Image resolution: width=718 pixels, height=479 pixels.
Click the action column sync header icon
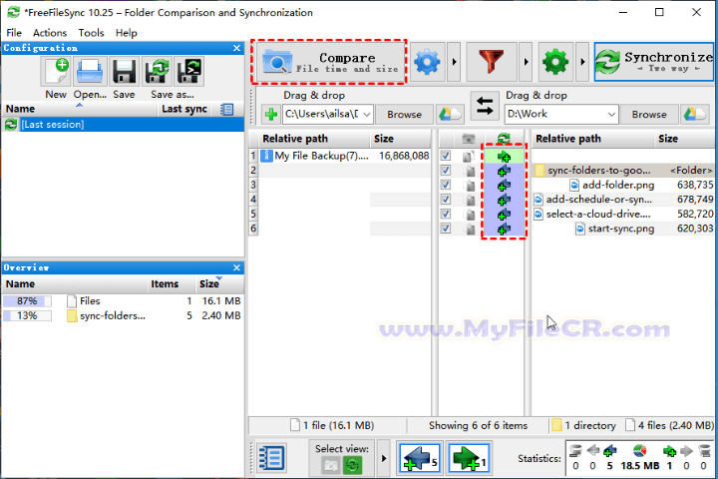[504, 139]
